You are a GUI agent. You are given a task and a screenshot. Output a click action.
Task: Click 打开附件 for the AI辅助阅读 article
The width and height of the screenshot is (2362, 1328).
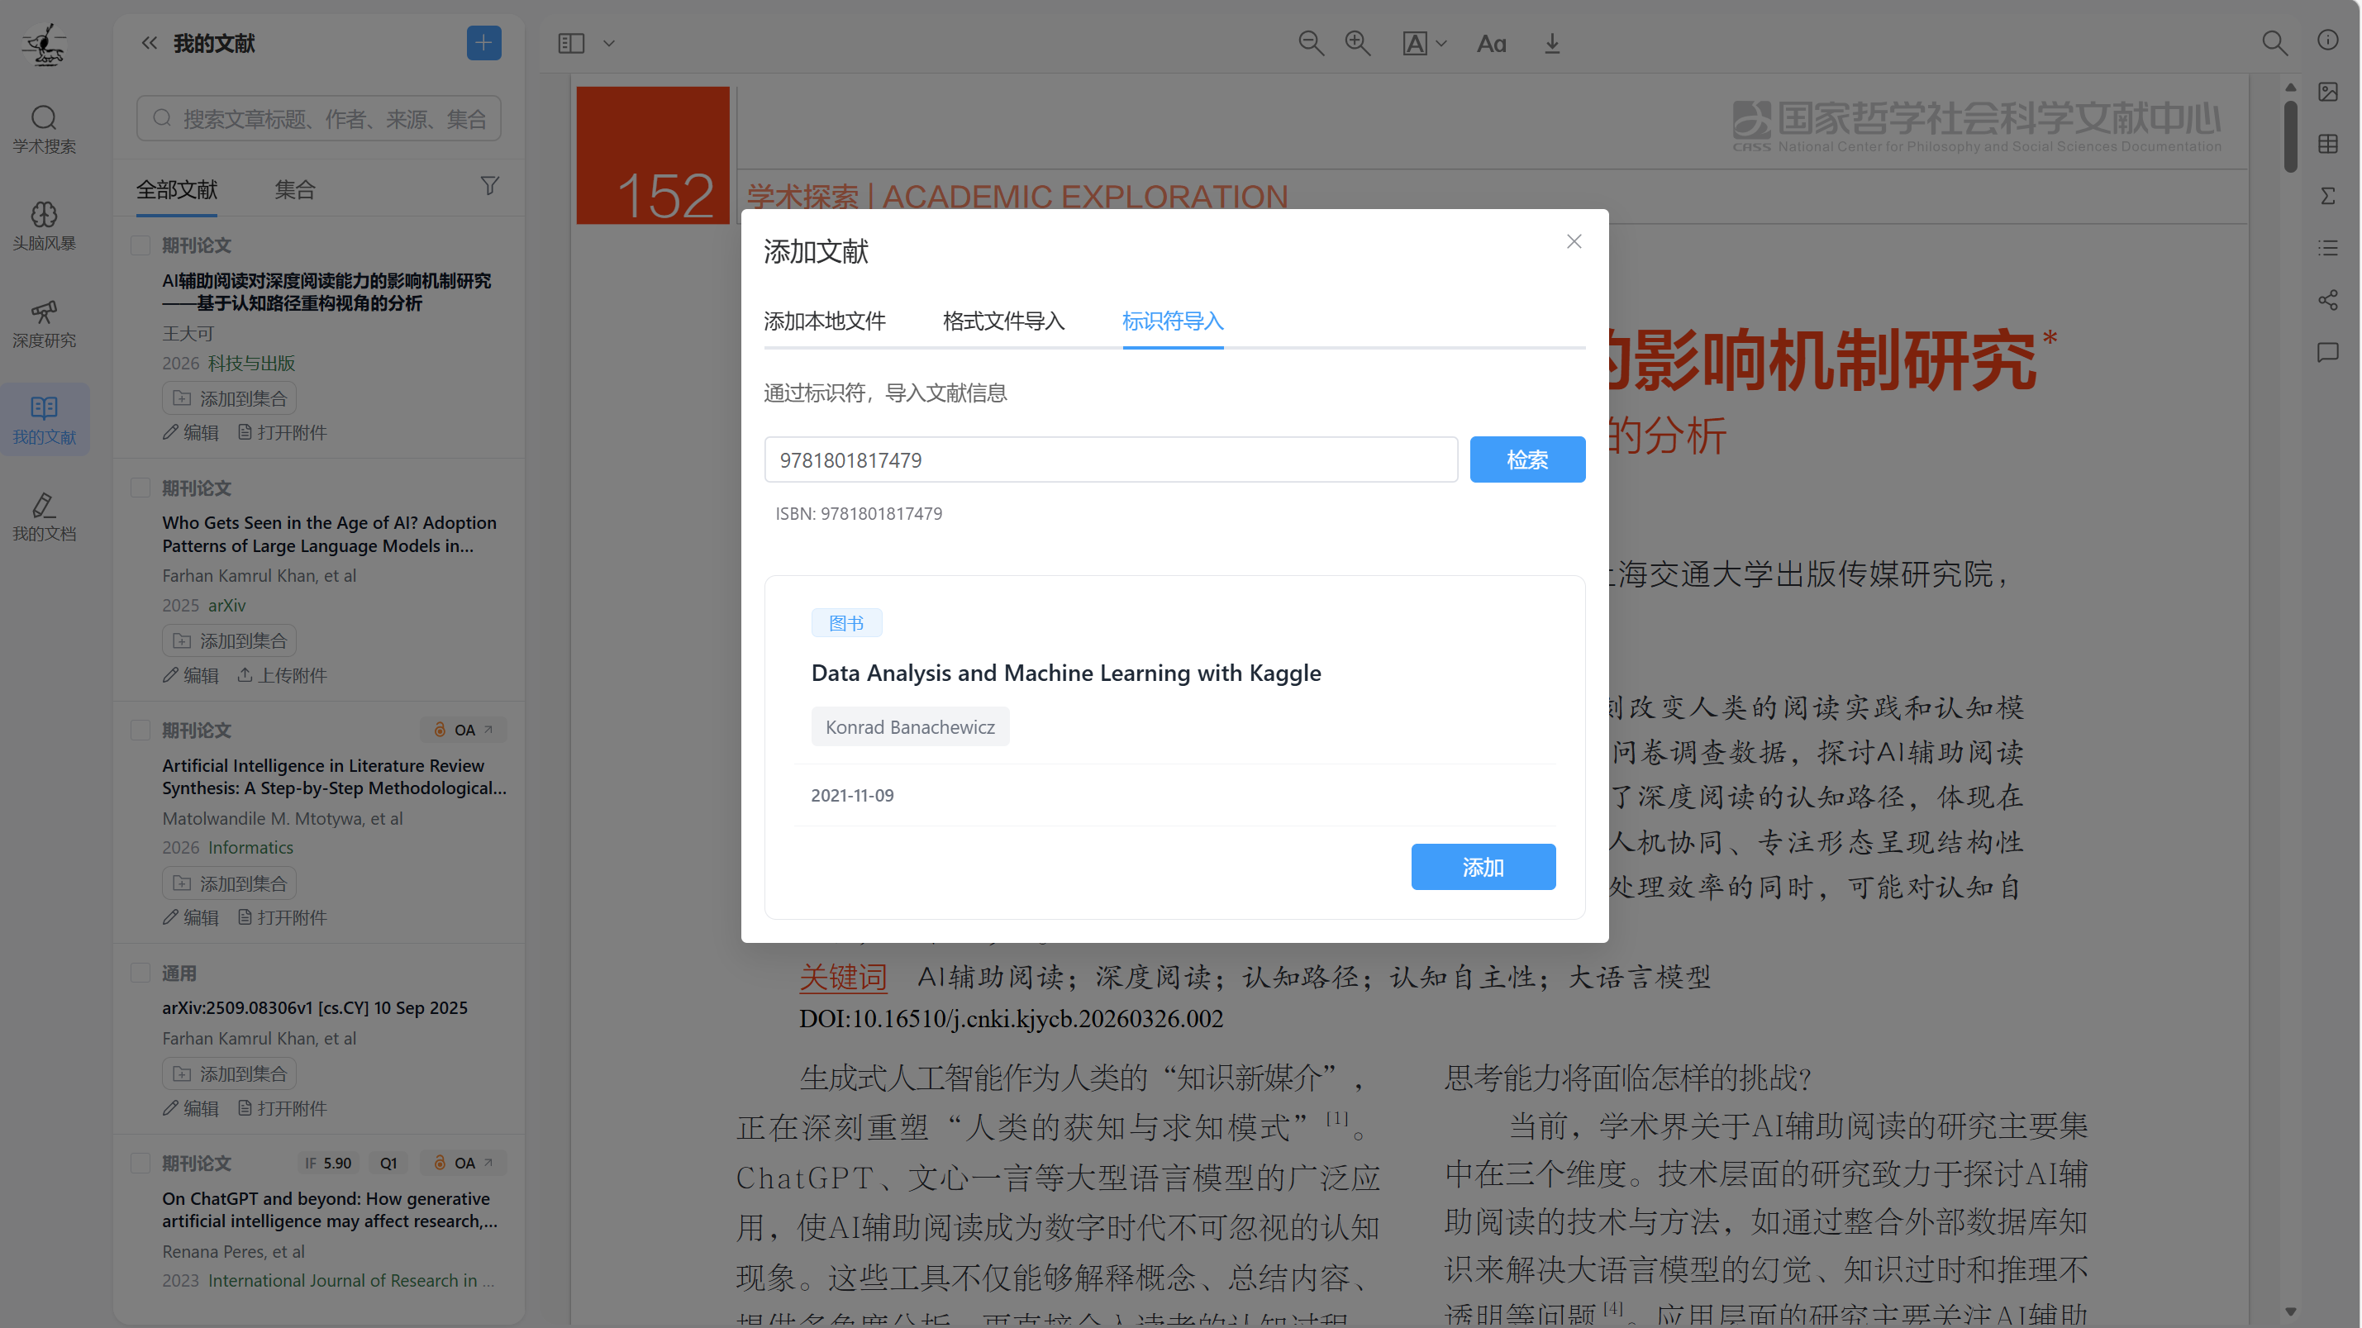(x=283, y=433)
